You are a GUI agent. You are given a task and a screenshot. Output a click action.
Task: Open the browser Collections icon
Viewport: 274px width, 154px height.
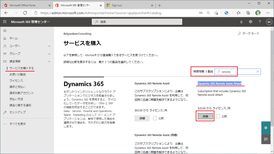coord(248,13)
